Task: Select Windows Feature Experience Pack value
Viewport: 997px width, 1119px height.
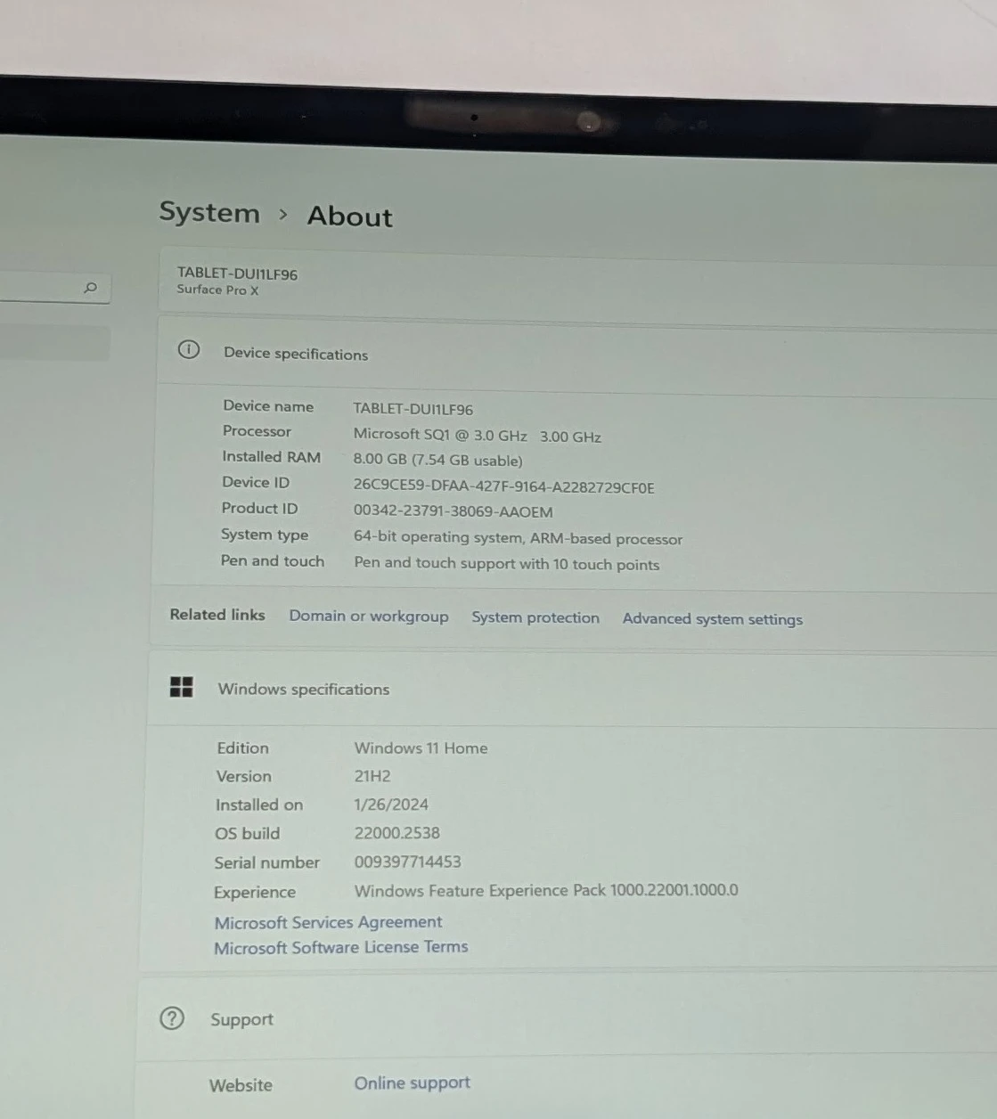Action: coord(546,890)
